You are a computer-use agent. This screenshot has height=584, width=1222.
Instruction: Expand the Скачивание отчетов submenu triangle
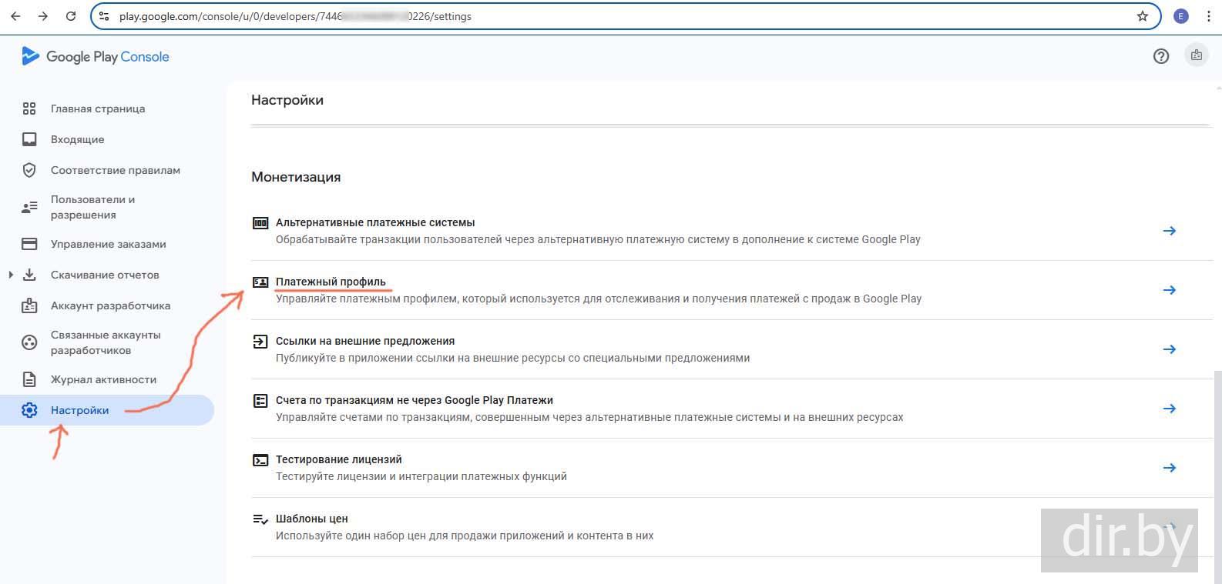(x=10, y=275)
